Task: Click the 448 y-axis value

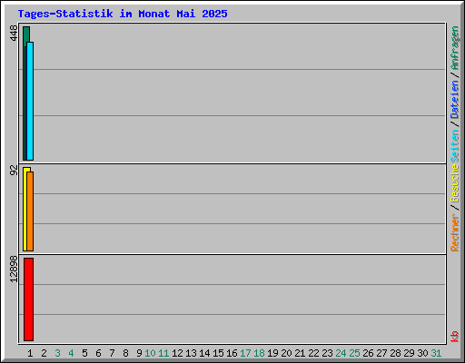Action: tap(14, 33)
